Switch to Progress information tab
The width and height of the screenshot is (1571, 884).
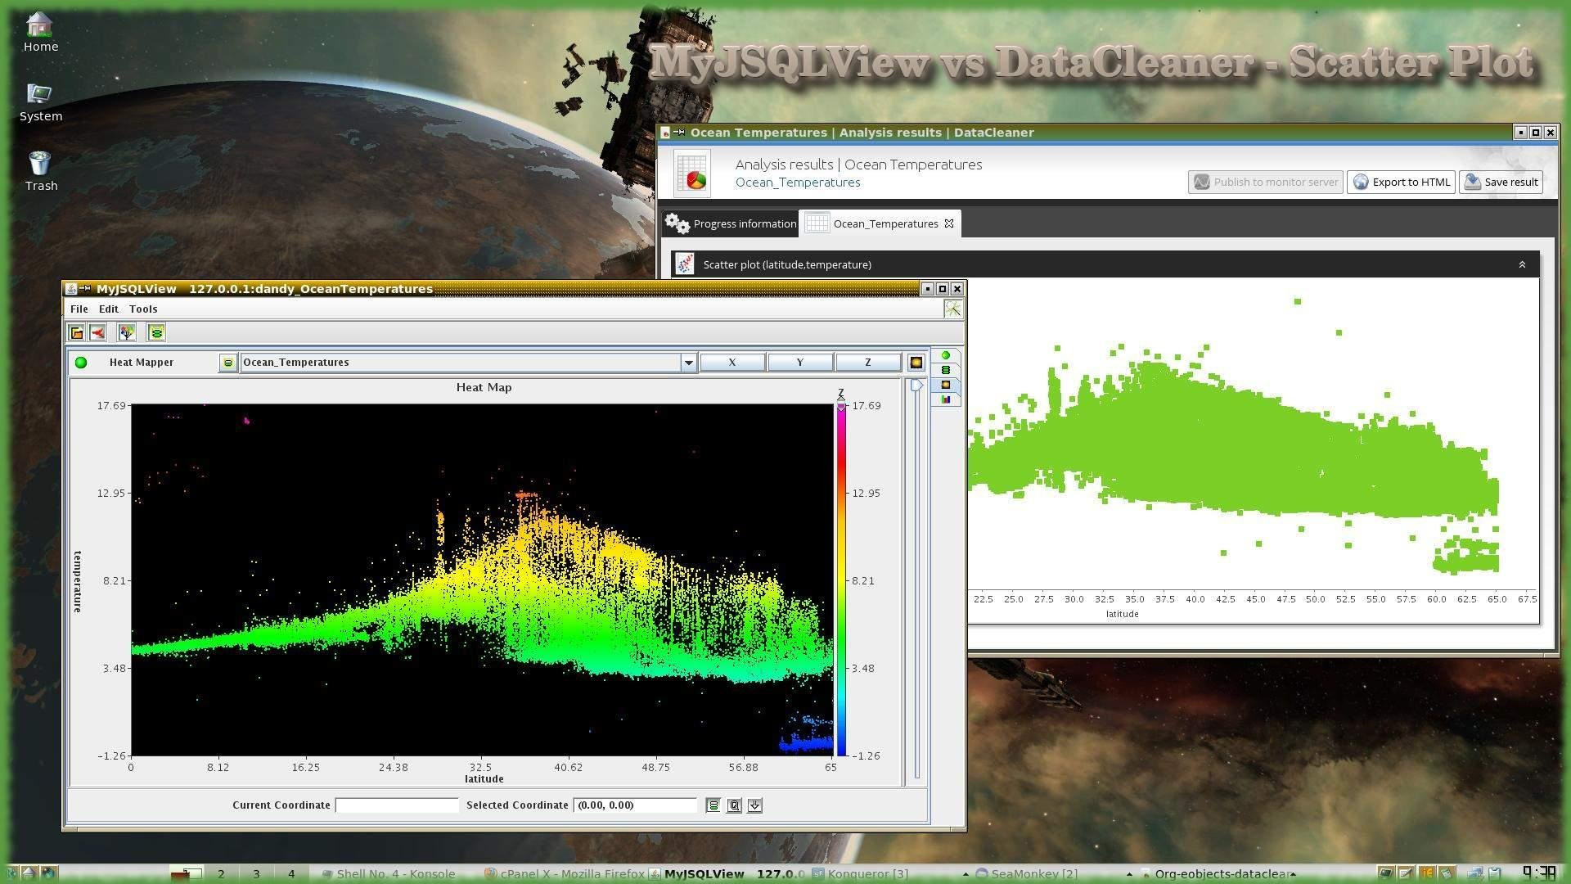pos(730,223)
